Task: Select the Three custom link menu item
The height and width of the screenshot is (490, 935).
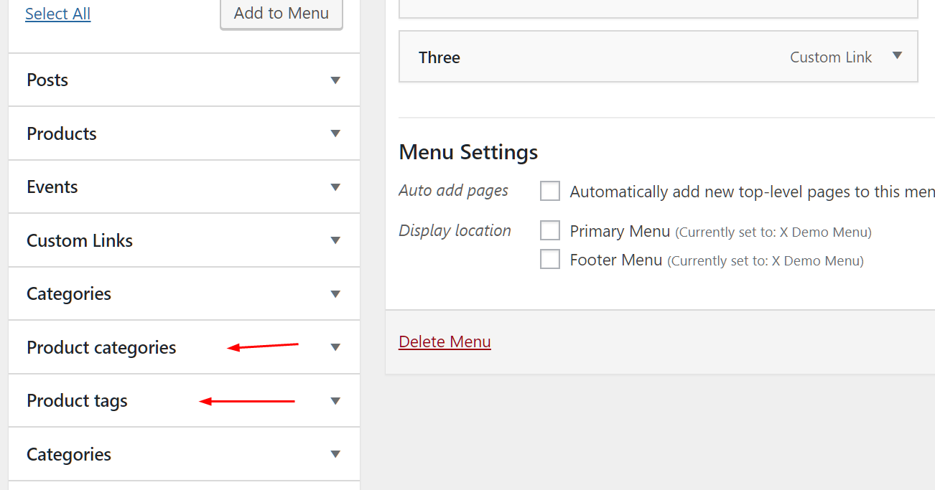Action: pos(659,57)
